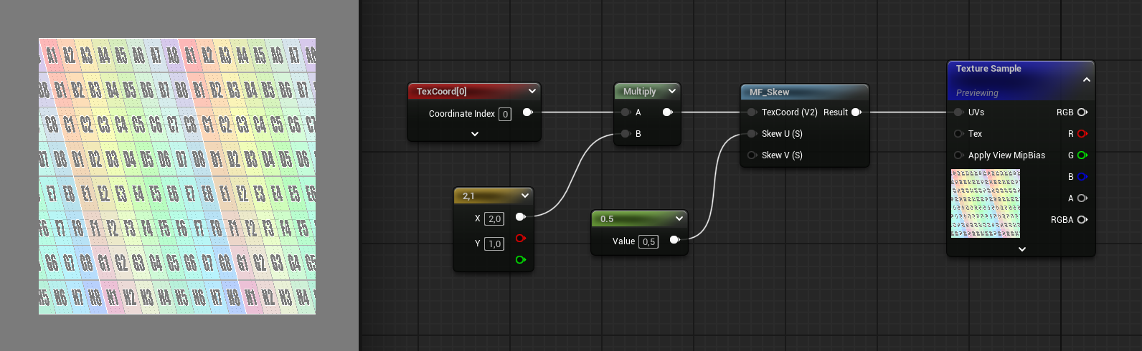Screen dimensions: 1142x351
Task: Click the MF_Skew Result output pin
Action: 856,112
